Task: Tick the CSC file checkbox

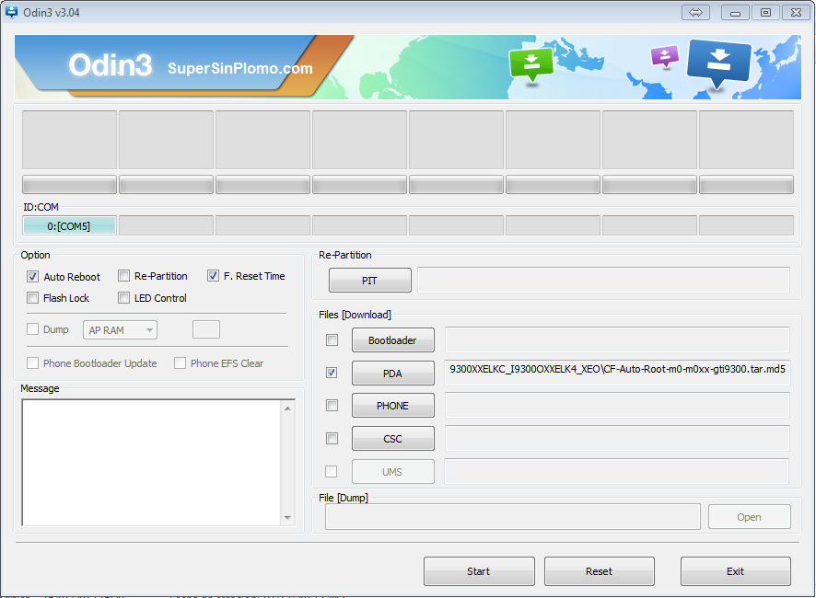Action: 332,438
